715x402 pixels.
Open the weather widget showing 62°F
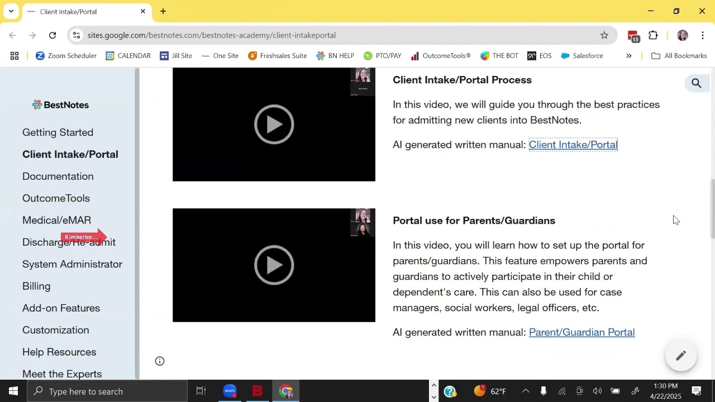pos(490,391)
